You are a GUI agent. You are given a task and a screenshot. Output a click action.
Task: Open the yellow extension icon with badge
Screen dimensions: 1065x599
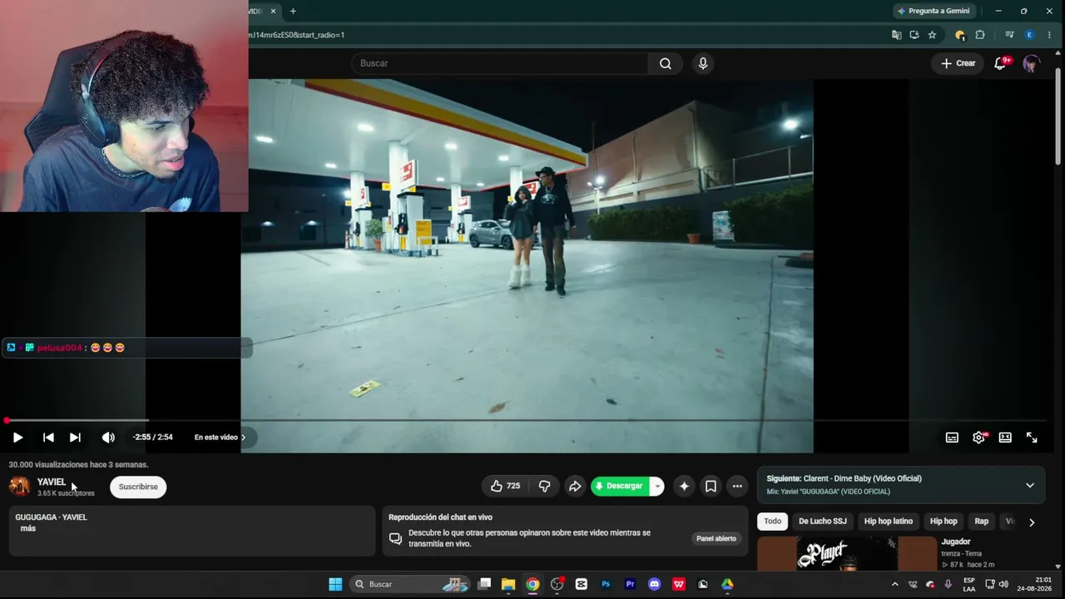pyautogui.click(x=960, y=35)
